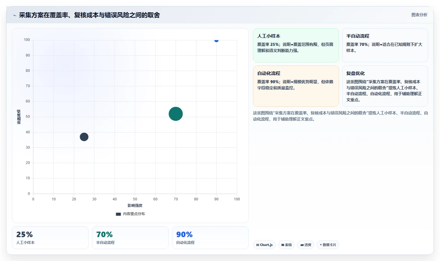Click the x-axis tick label 50
This screenshot has height=261, width=440.
(135, 199)
